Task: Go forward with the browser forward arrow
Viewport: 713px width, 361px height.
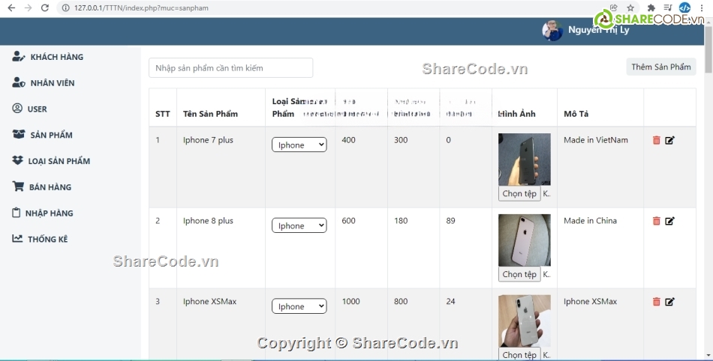Action: pyautogui.click(x=29, y=7)
